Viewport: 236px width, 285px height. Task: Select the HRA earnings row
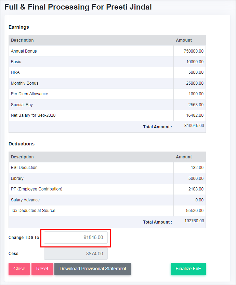point(107,72)
